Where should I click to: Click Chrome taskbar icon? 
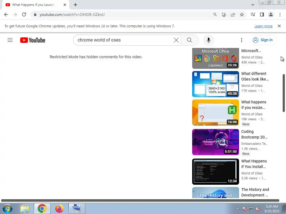coord(42,208)
